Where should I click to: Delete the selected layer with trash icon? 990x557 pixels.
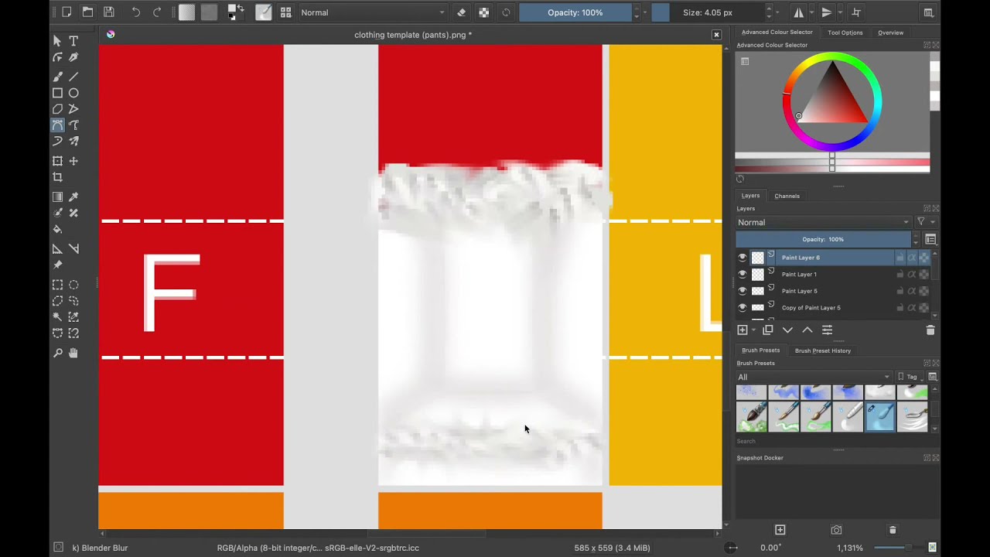click(930, 330)
